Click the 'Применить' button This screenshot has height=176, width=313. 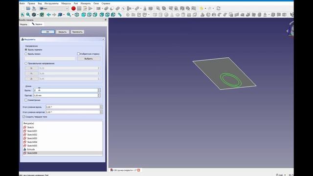77,32
